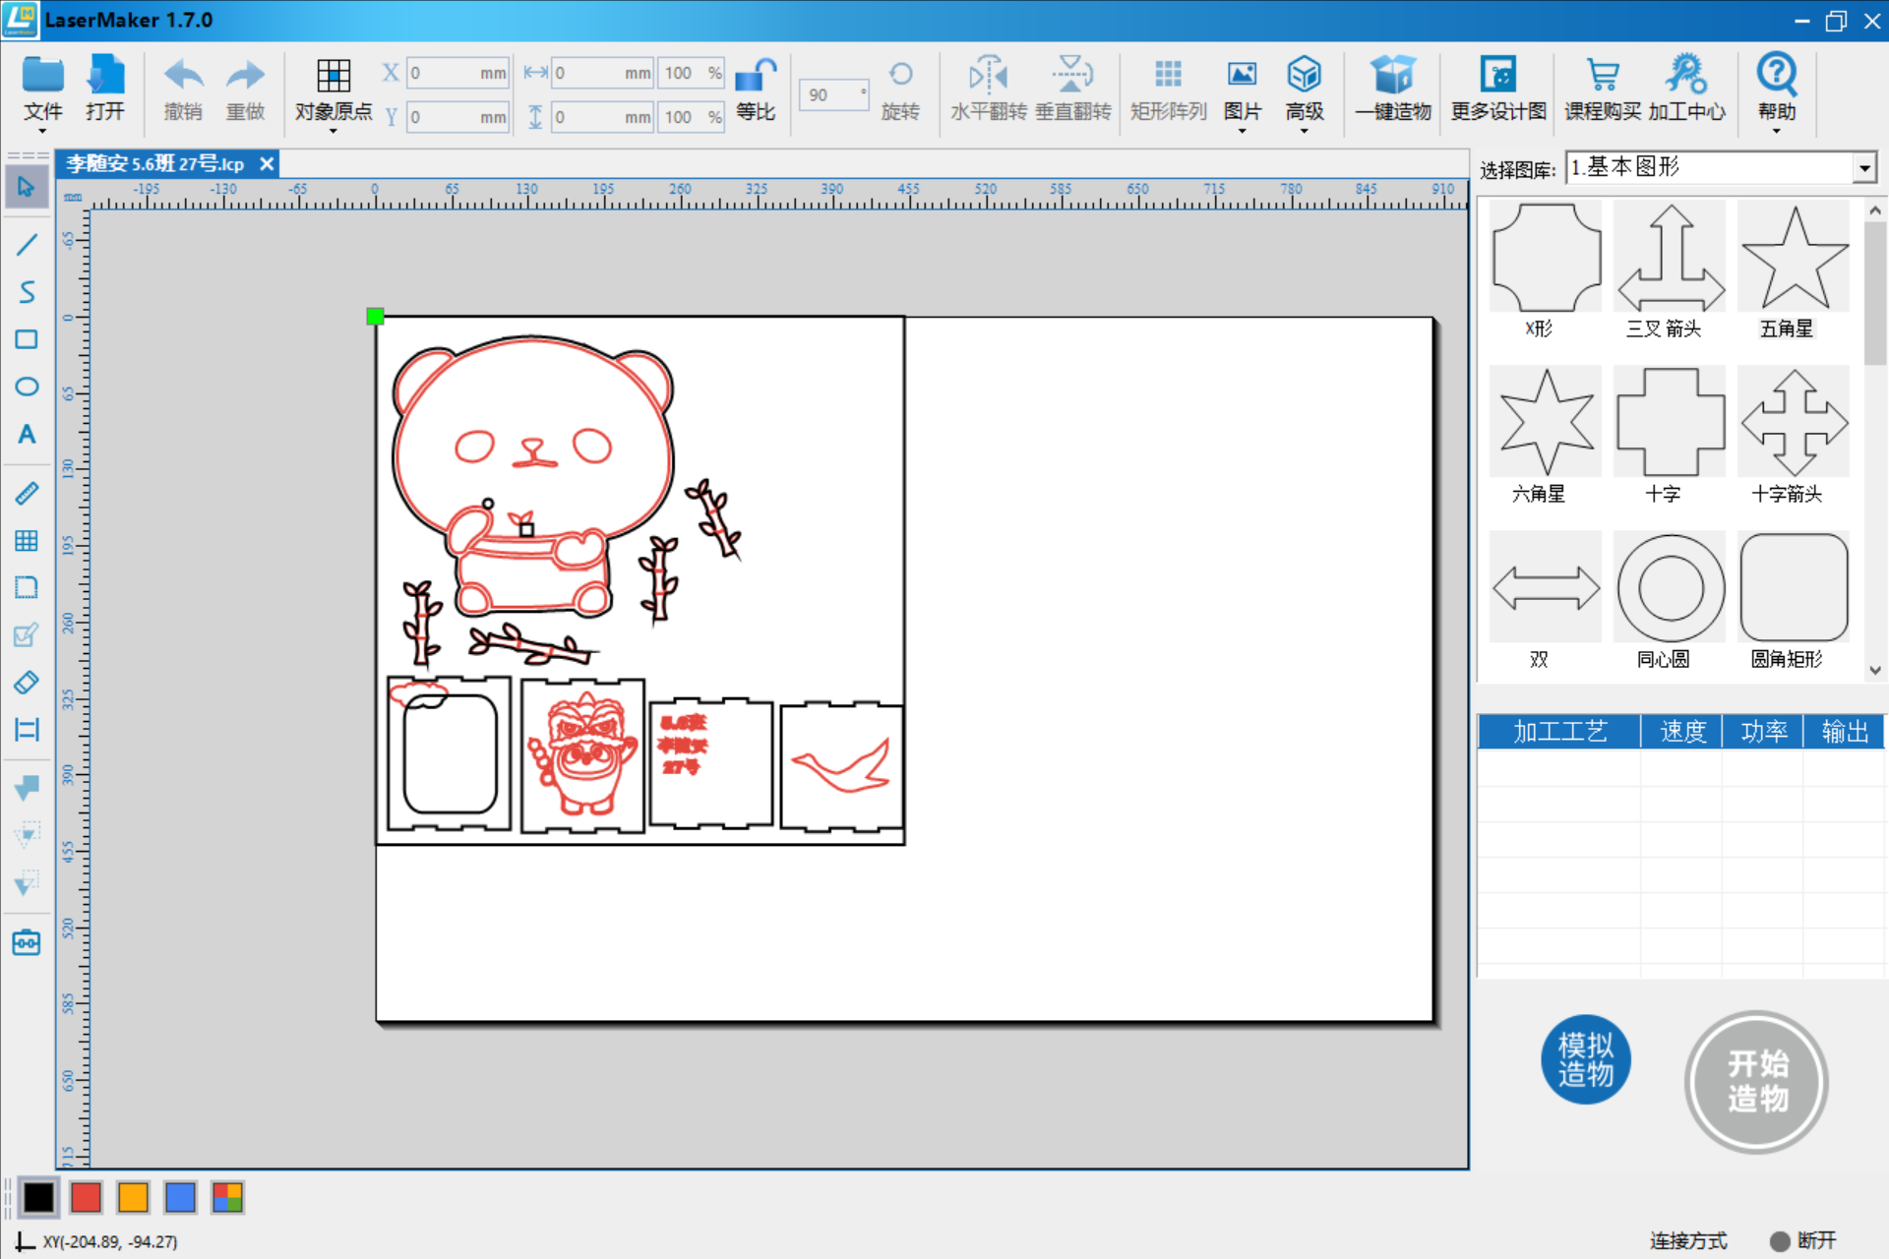Click the X position input field
Viewport: 1889px width, 1259px height.
pos(457,74)
